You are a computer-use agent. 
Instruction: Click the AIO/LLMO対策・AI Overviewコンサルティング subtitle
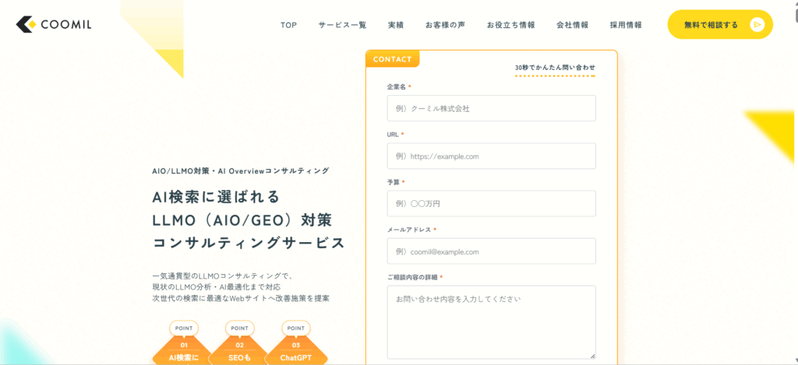pos(241,170)
